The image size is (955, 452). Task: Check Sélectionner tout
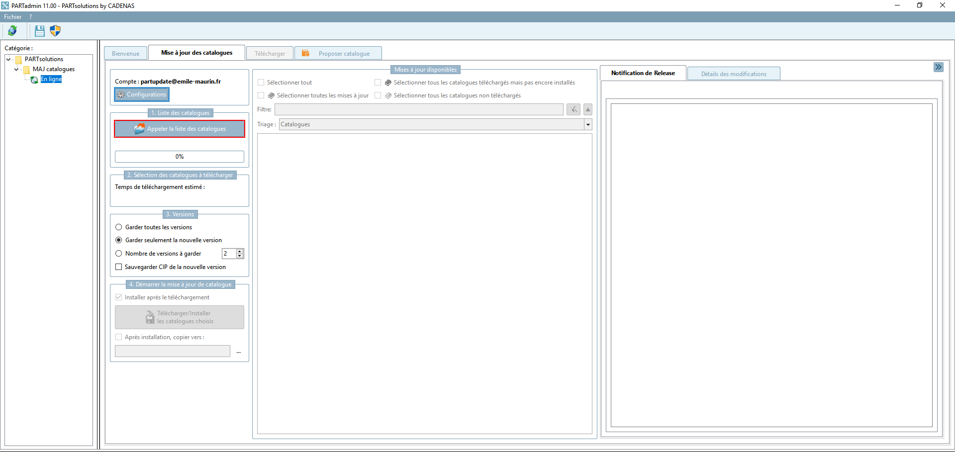coord(261,83)
